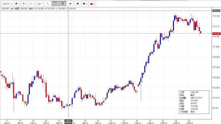Screen dimensions: 221x124
Task: Open the candlestick chart type dropdown
Action: click(x=18, y=4)
